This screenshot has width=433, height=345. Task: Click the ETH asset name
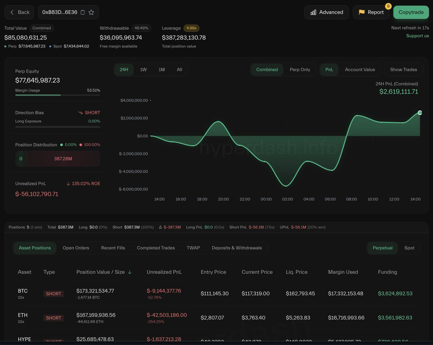click(x=23, y=315)
